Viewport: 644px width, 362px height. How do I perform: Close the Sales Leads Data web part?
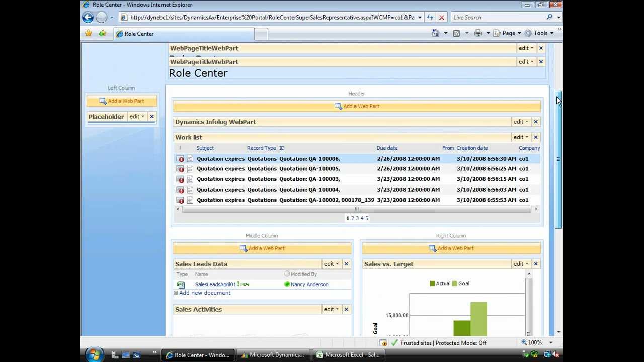tap(346, 264)
